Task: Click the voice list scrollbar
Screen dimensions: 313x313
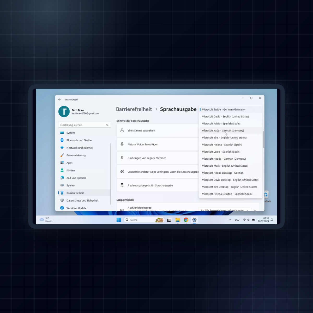Action: pyautogui.click(x=263, y=140)
